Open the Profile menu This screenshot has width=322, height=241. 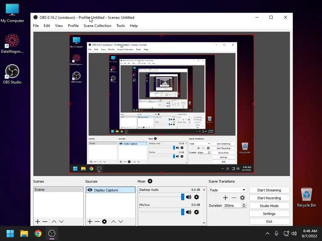(x=73, y=26)
